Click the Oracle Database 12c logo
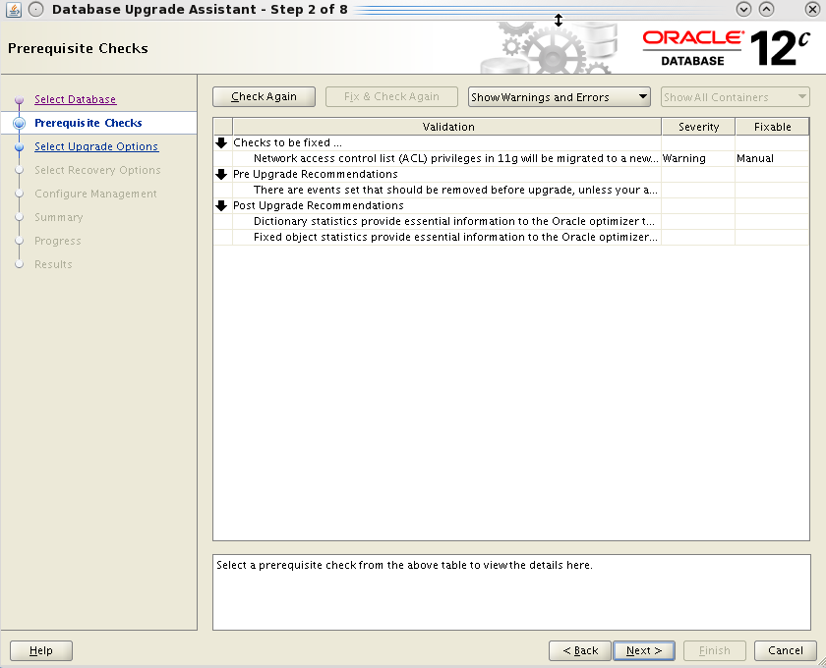Image resolution: width=826 pixels, height=668 pixels. pyautogui.click(x=728, y=44)
